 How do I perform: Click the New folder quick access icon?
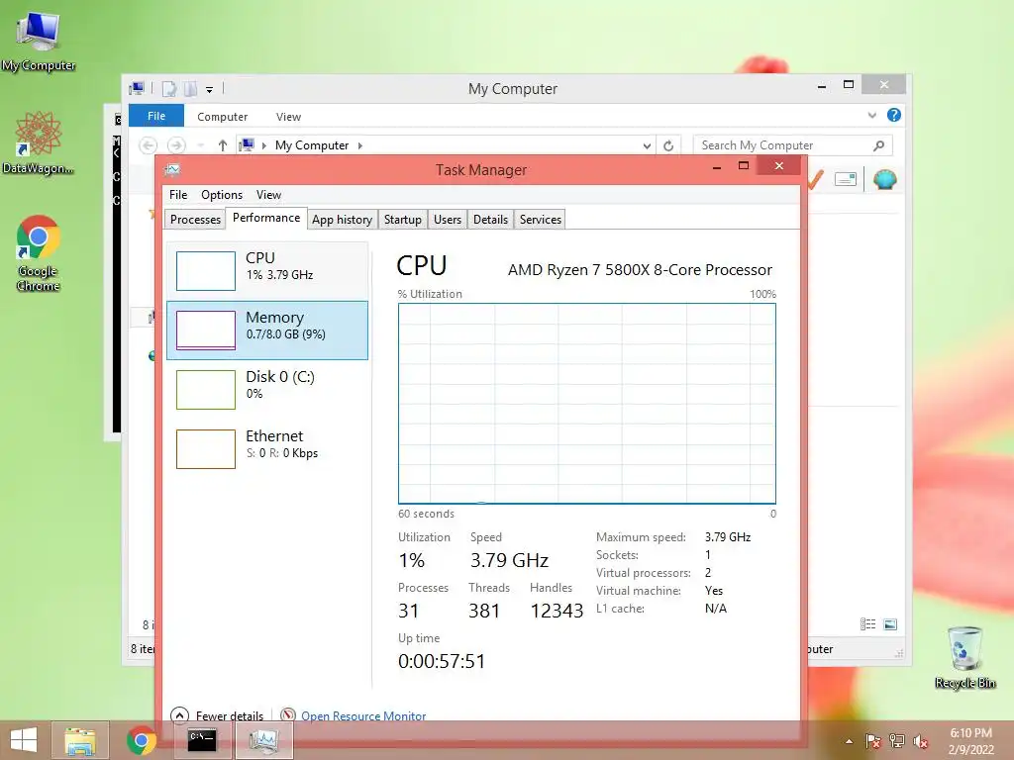(x=190, y=88)
